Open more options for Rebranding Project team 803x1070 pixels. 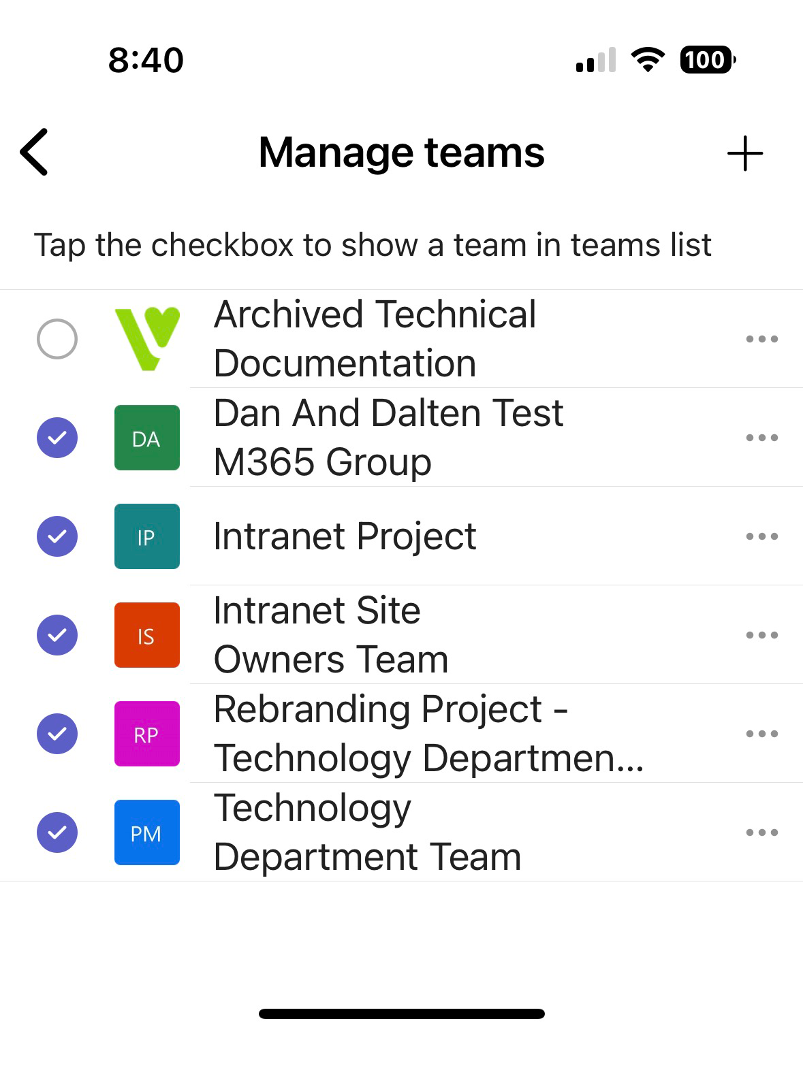tap(761, 734)
